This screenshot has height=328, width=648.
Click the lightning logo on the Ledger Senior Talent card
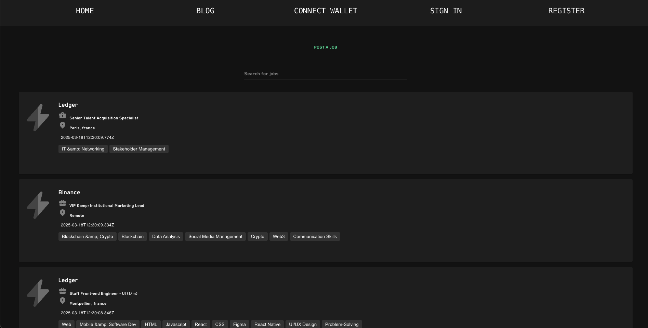[38, 118]
